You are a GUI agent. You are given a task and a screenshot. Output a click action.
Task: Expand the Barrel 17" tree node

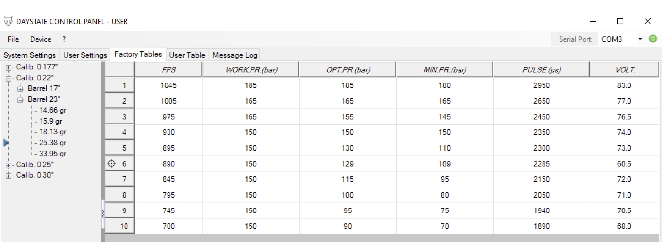tap(20, 89)
